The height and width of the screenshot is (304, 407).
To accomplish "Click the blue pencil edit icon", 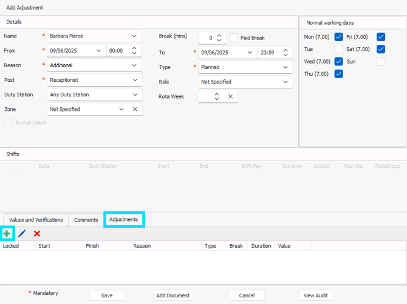I will pos(22,233).
